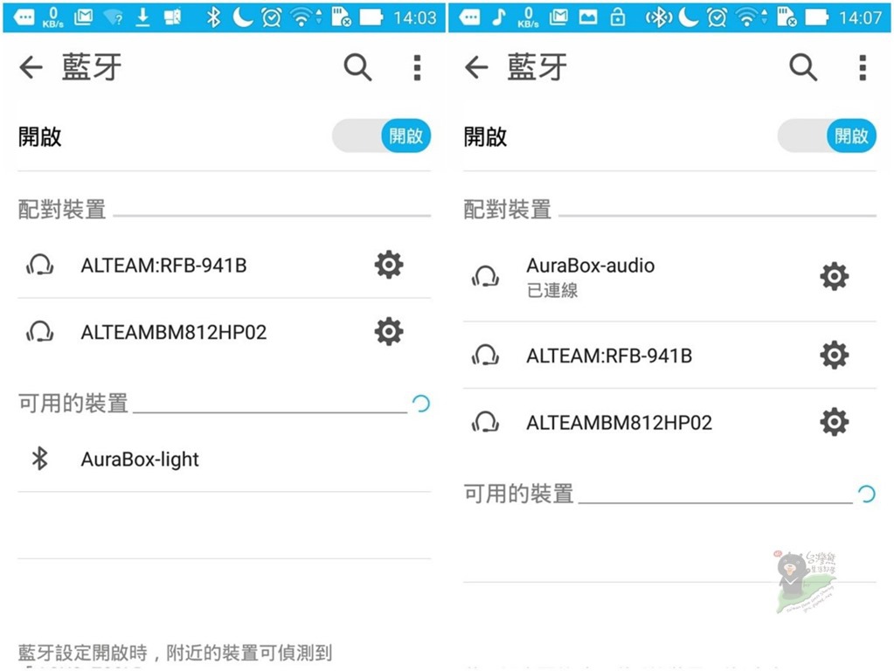Open settings gear for ALTEAM:RFB-941B, right screen
The image size is (894, 671).
tap(834, 356)
